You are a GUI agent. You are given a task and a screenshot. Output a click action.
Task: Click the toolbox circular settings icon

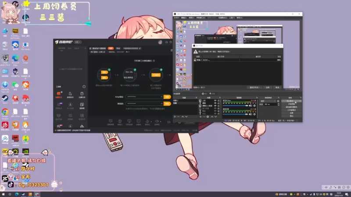coord(84,87)
